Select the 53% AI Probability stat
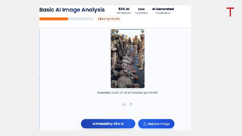This screenshot has height=136, width=242. (124, 11)
